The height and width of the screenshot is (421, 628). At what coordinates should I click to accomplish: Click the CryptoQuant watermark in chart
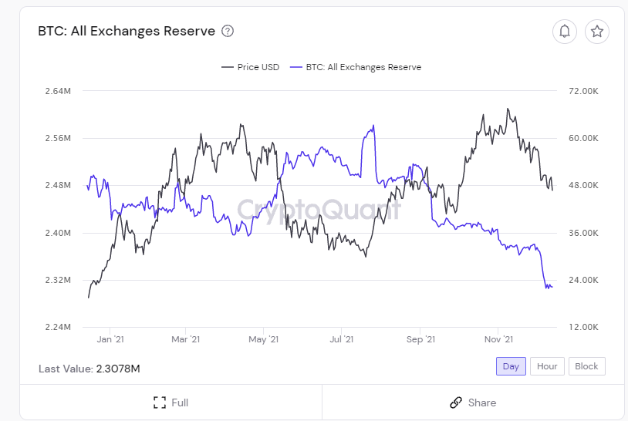319,210
